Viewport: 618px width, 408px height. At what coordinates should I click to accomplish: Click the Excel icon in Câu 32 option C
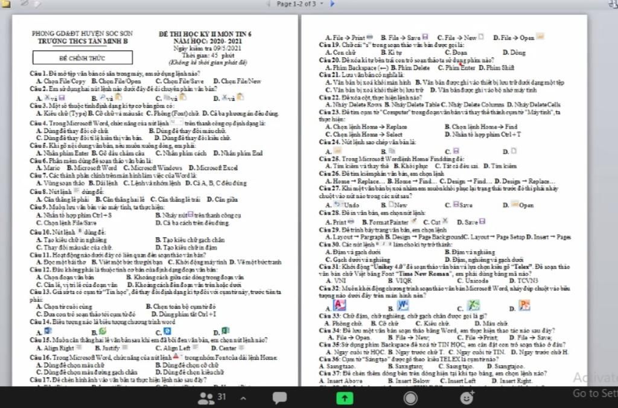(473, 305)
